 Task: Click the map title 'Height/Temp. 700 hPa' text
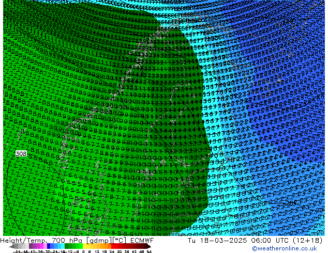[x=41, y=241]
